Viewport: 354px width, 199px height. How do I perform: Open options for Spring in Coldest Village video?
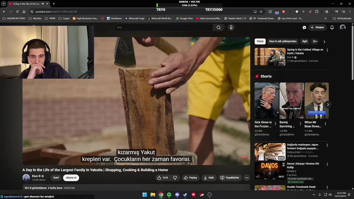[327, 50]
